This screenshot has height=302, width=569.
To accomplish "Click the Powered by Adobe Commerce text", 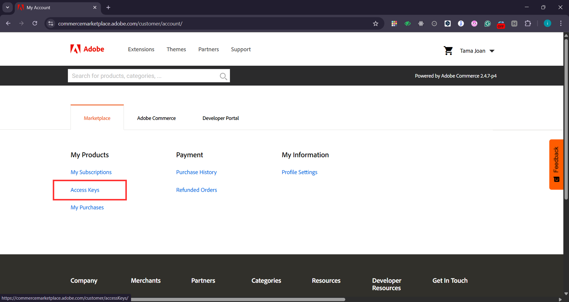I will point(455,76).
